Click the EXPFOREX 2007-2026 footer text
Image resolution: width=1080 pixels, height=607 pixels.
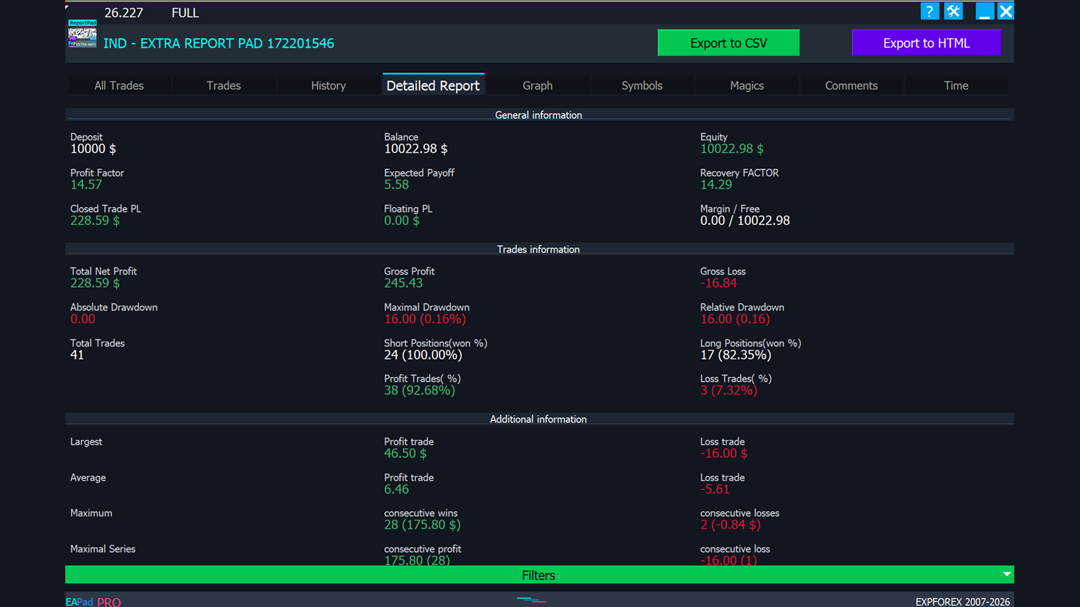[x=962, y=601]
